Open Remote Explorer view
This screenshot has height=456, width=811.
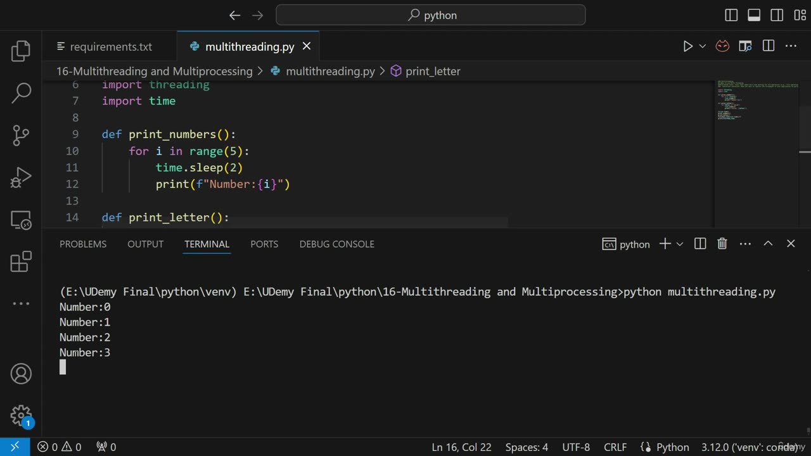[x=21, y=220]
